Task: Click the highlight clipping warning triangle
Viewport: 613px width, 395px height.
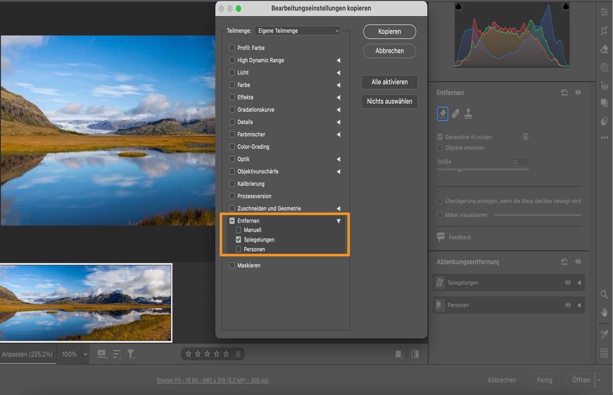Action: pyautogui.click(x=565, y=6)
